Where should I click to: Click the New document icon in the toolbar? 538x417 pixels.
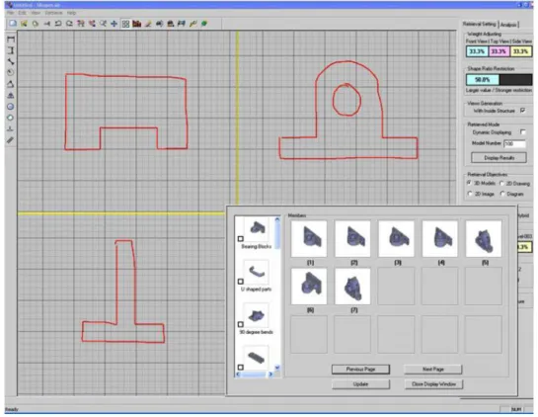click(13, 24)
